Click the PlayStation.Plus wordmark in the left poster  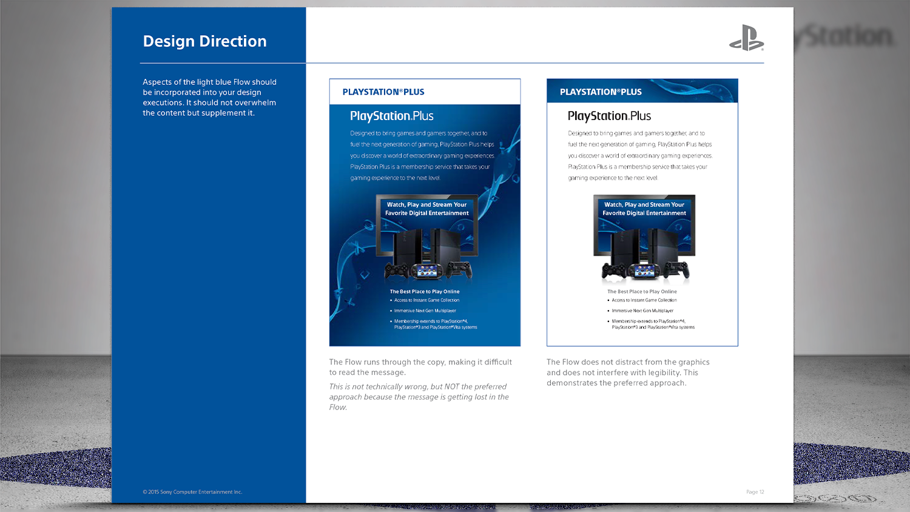point(392,116)
